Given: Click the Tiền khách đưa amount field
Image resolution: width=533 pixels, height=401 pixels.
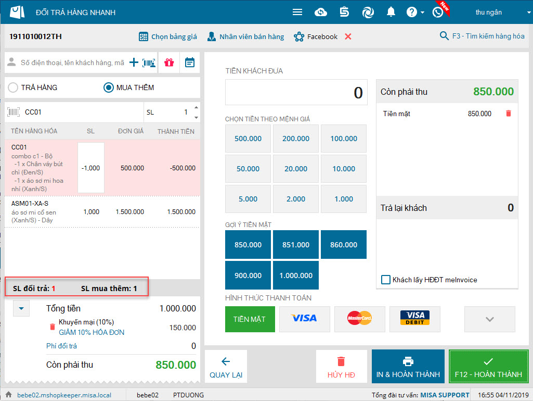Looking at the screenshot, I should 296,93.
